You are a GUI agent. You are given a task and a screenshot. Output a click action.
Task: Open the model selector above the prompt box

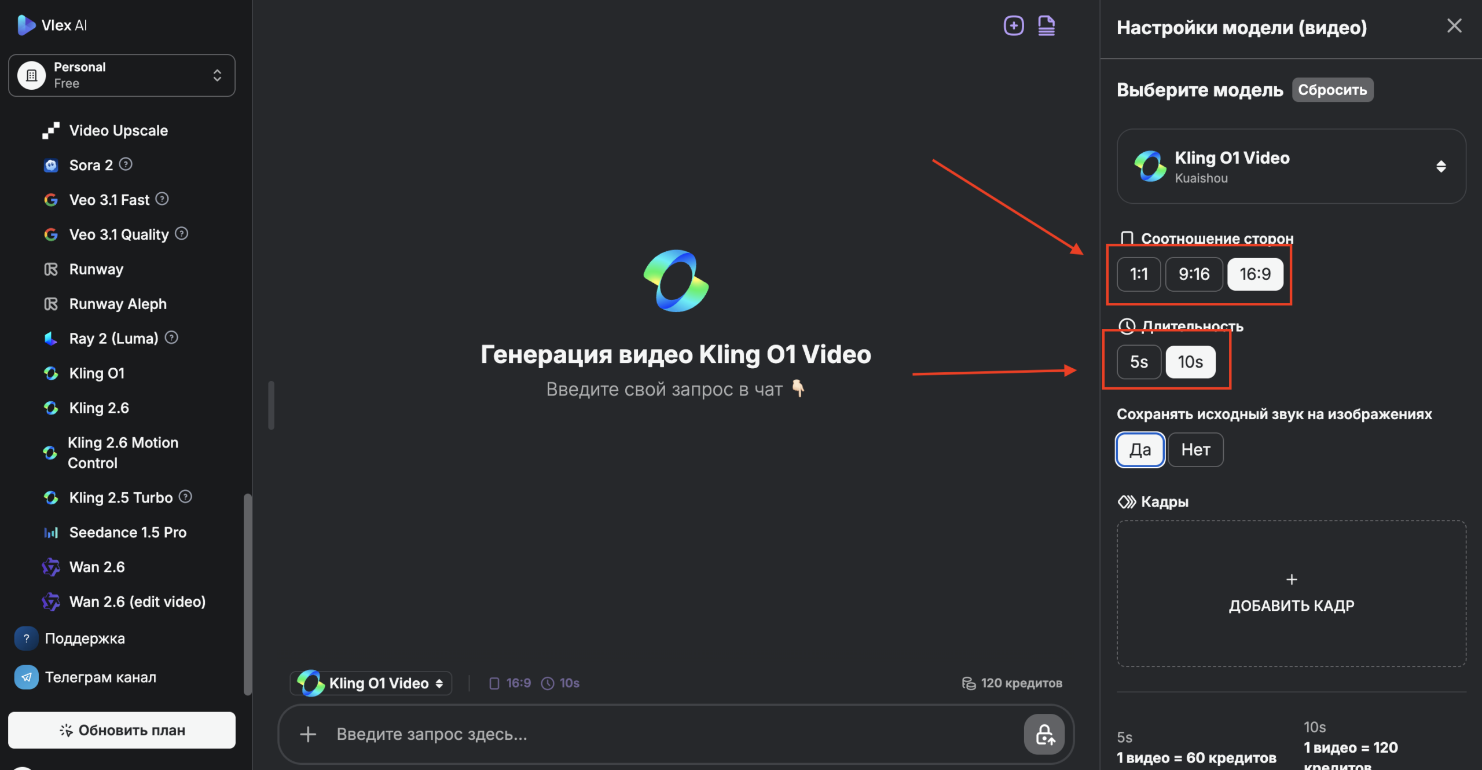pos(370,683)
